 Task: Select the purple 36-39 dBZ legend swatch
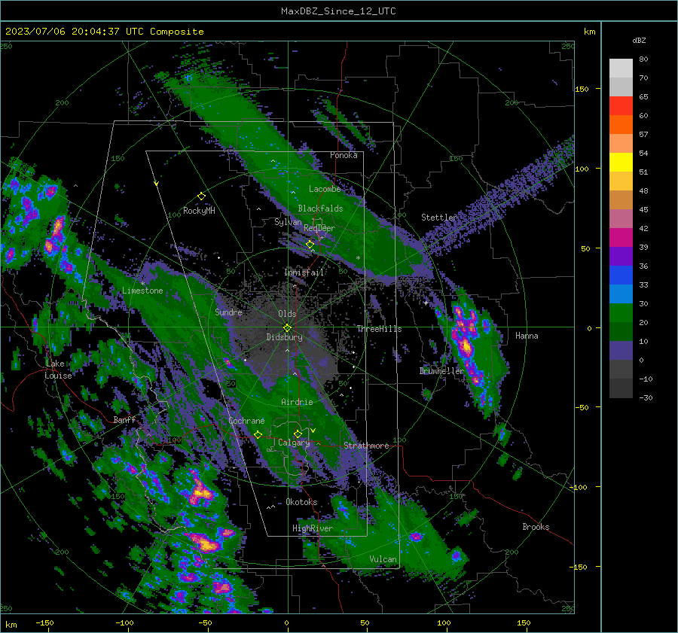coord(621,257)
